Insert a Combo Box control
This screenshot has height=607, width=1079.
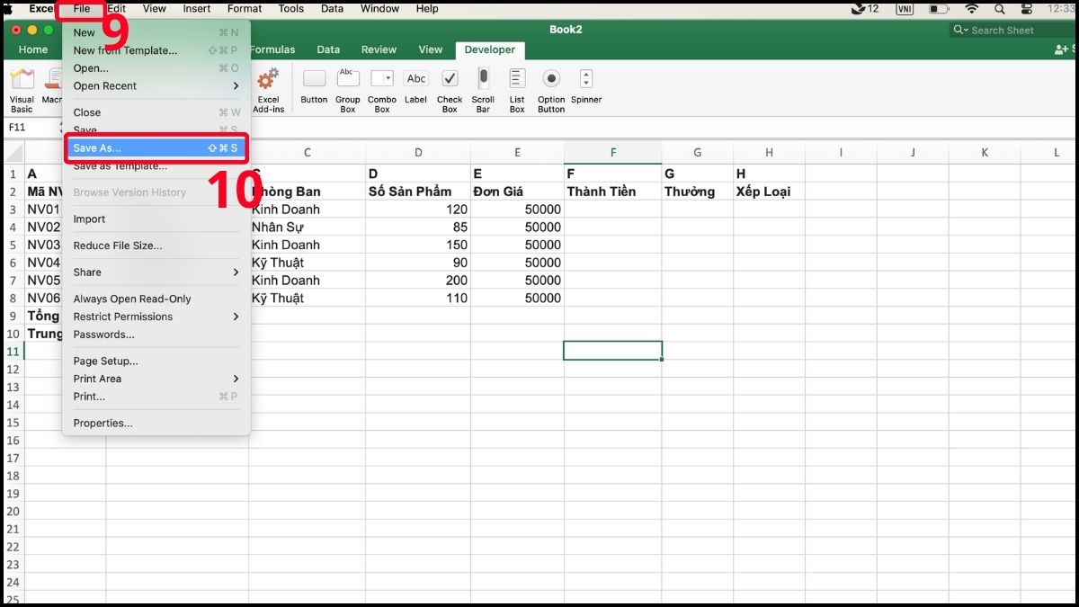382,79
